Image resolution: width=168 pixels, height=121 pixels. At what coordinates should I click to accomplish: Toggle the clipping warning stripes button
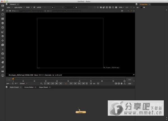(101, 7)
